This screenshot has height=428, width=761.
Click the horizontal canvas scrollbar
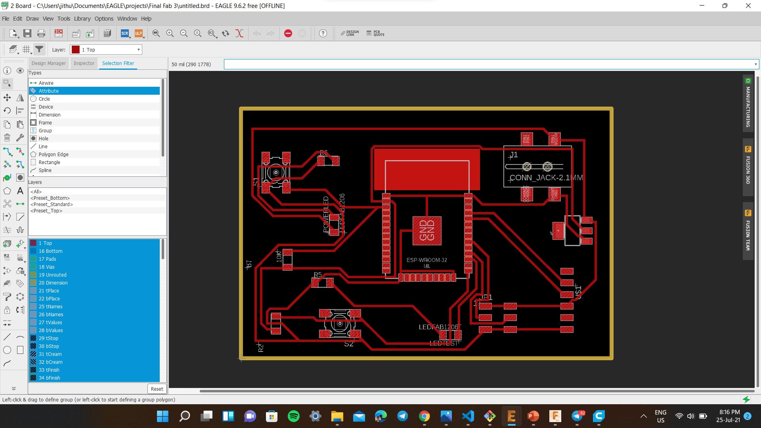point(477,391)
